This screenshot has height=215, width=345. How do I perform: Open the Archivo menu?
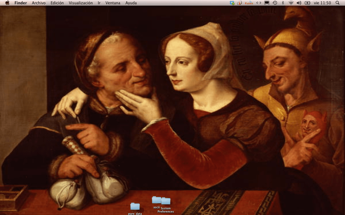click(x=39, y=3)
